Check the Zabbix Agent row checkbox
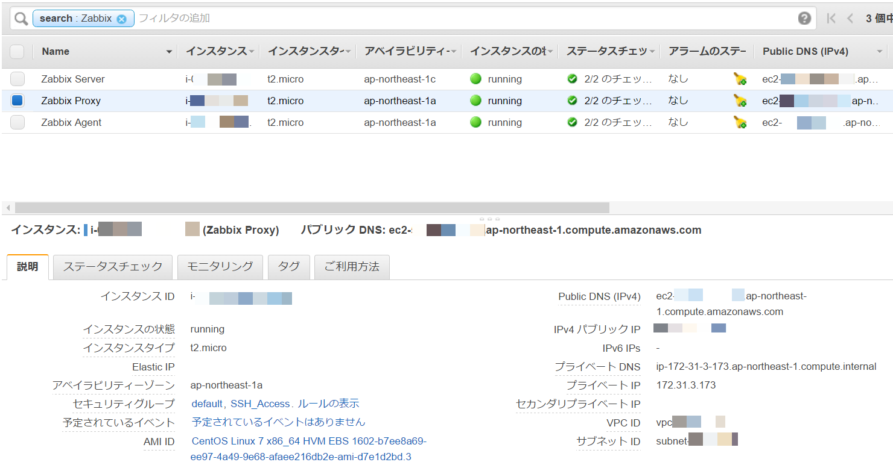 (x=17, y=122)
